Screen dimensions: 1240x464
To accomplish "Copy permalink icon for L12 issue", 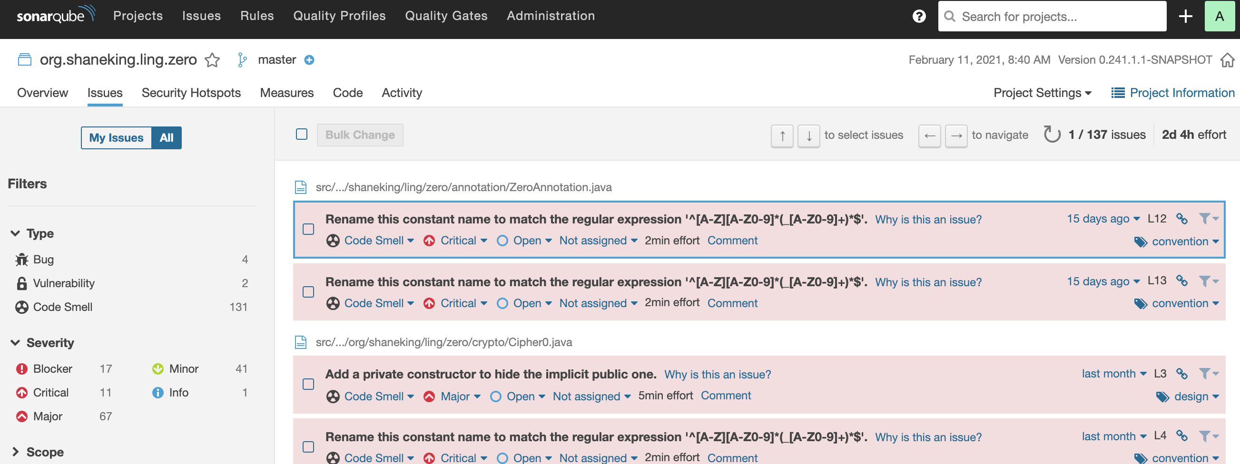I will coord(1182,219).
